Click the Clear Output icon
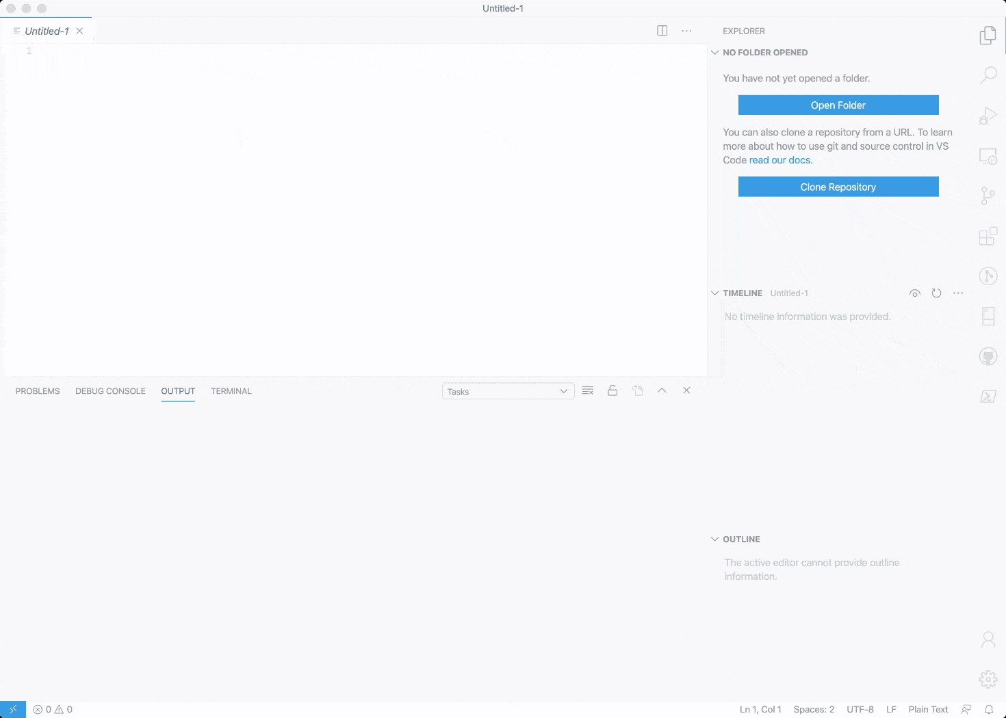The width and height of the screenshot is (1006, 718). [588, 391]
